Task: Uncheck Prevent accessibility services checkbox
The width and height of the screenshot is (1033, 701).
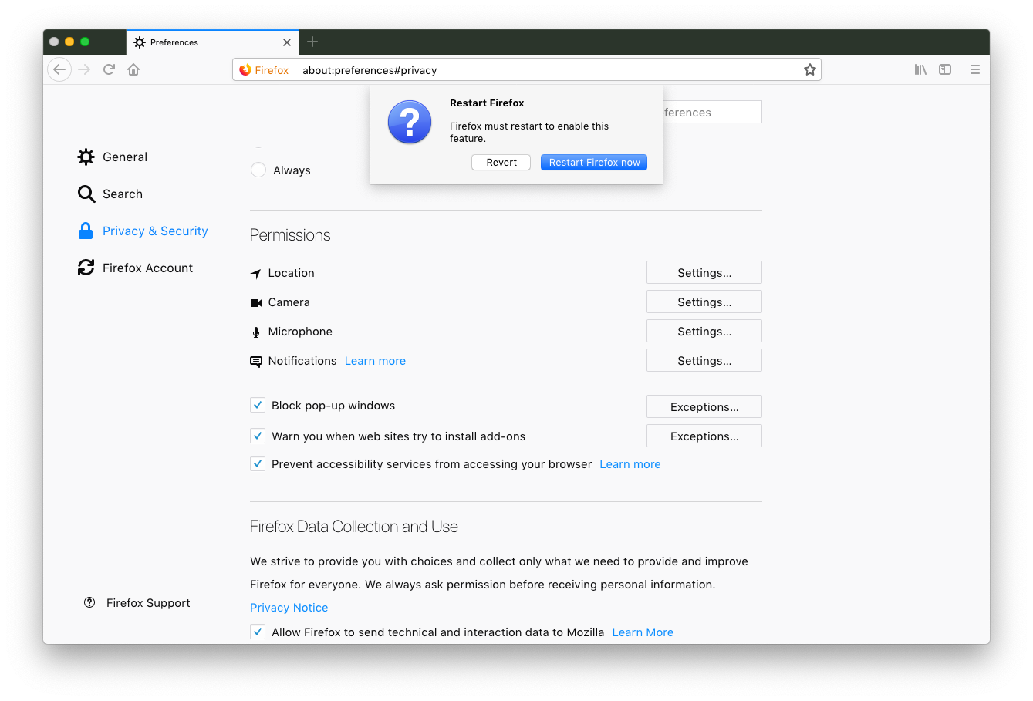Action: [x=258, y=464]
